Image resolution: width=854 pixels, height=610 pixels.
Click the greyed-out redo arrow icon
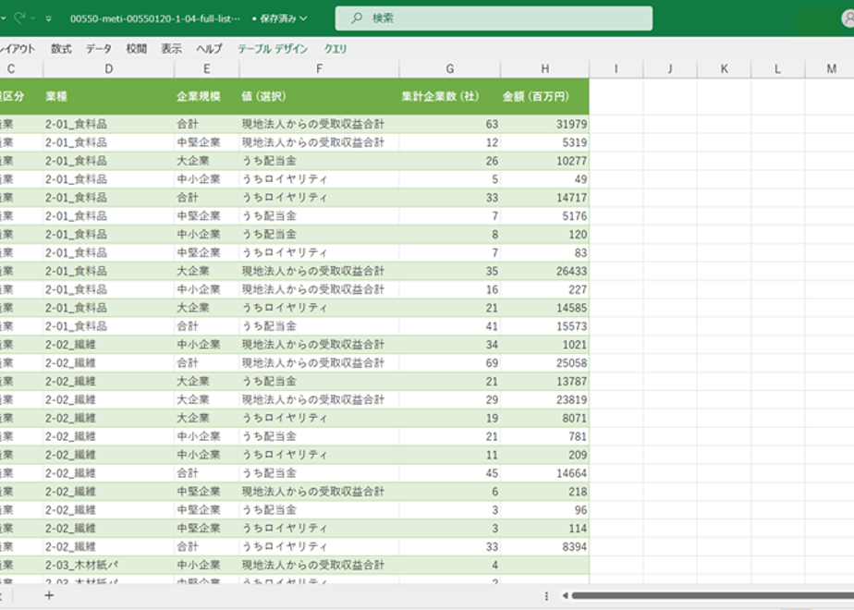[19, 18]
